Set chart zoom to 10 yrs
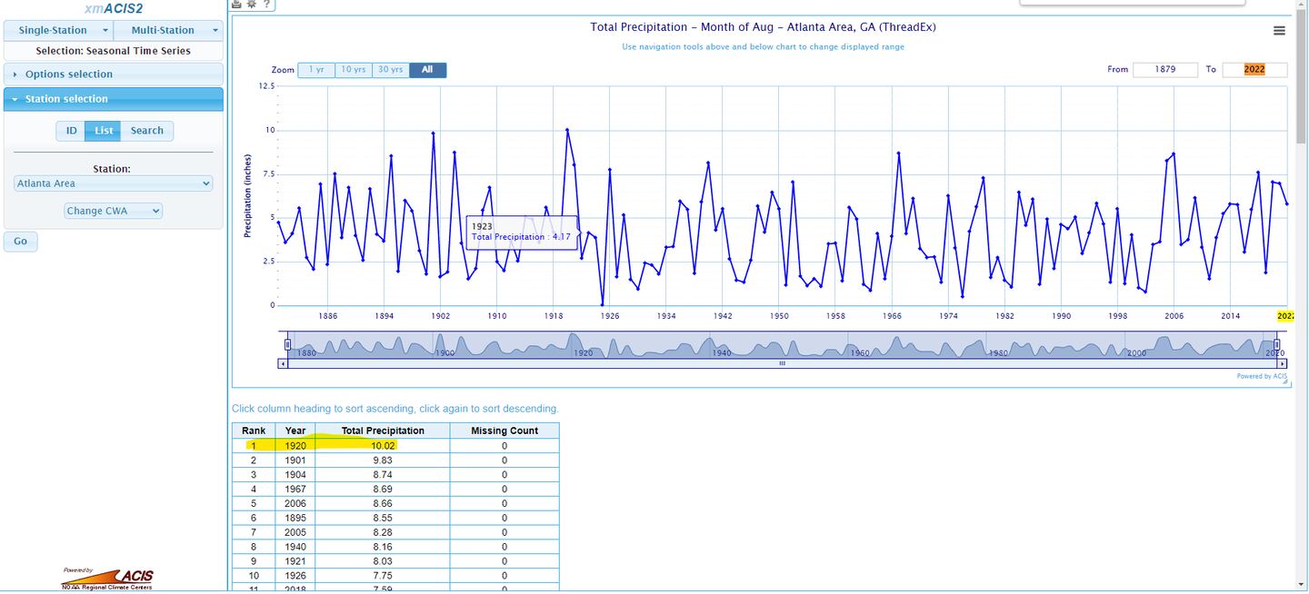This screenshot has width=1309, height=594. [353, 70]
